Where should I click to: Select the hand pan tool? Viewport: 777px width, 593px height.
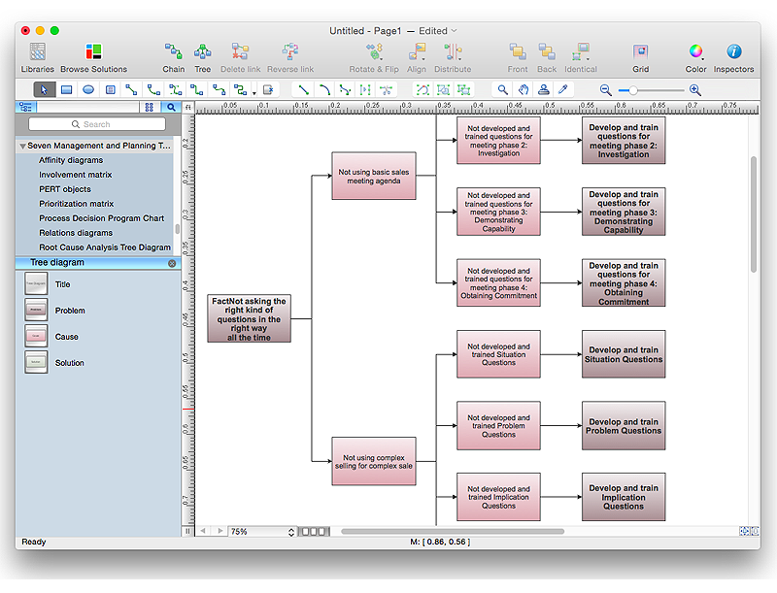(x=524, y=89)
